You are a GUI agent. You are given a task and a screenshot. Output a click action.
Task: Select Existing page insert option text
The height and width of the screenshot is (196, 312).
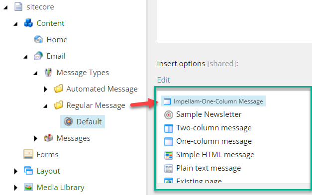[199, 181]
